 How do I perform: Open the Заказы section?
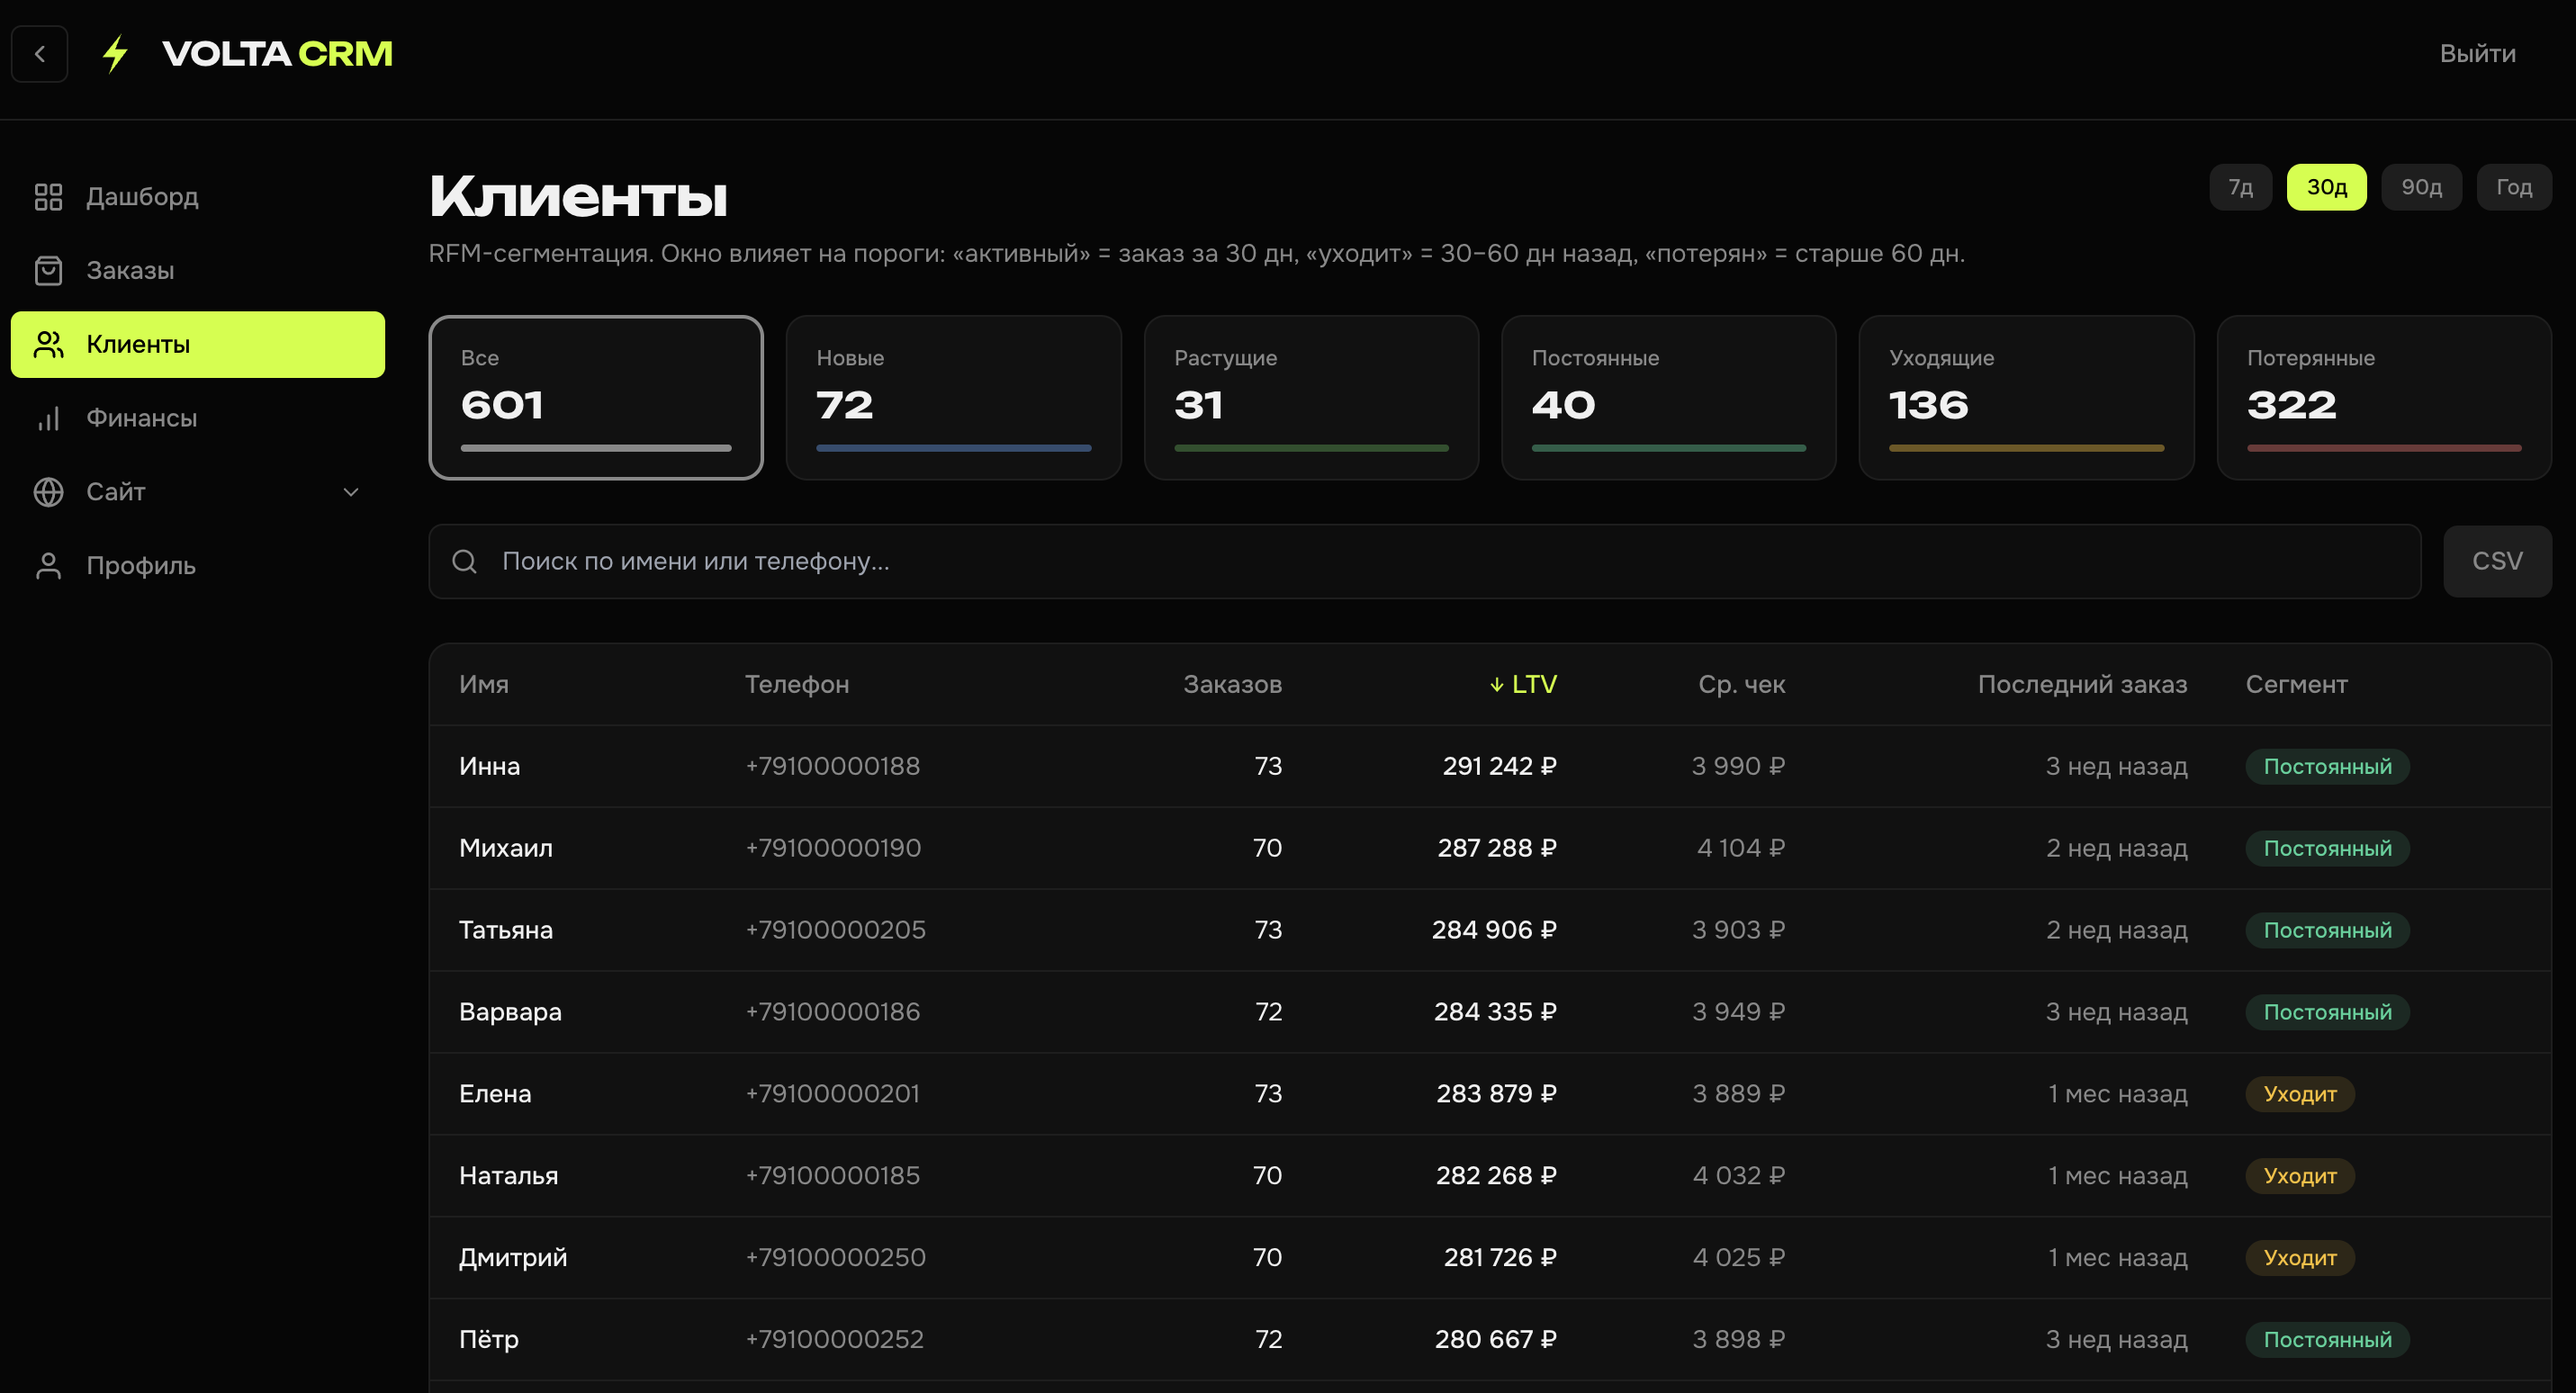(198, 271)
